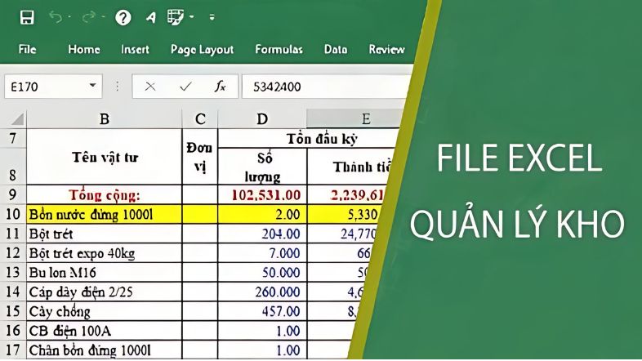The width and height of the screenshot is (642, 361).
Task: Open the Data ribbon tab
Action: click(x=336, y=49)
